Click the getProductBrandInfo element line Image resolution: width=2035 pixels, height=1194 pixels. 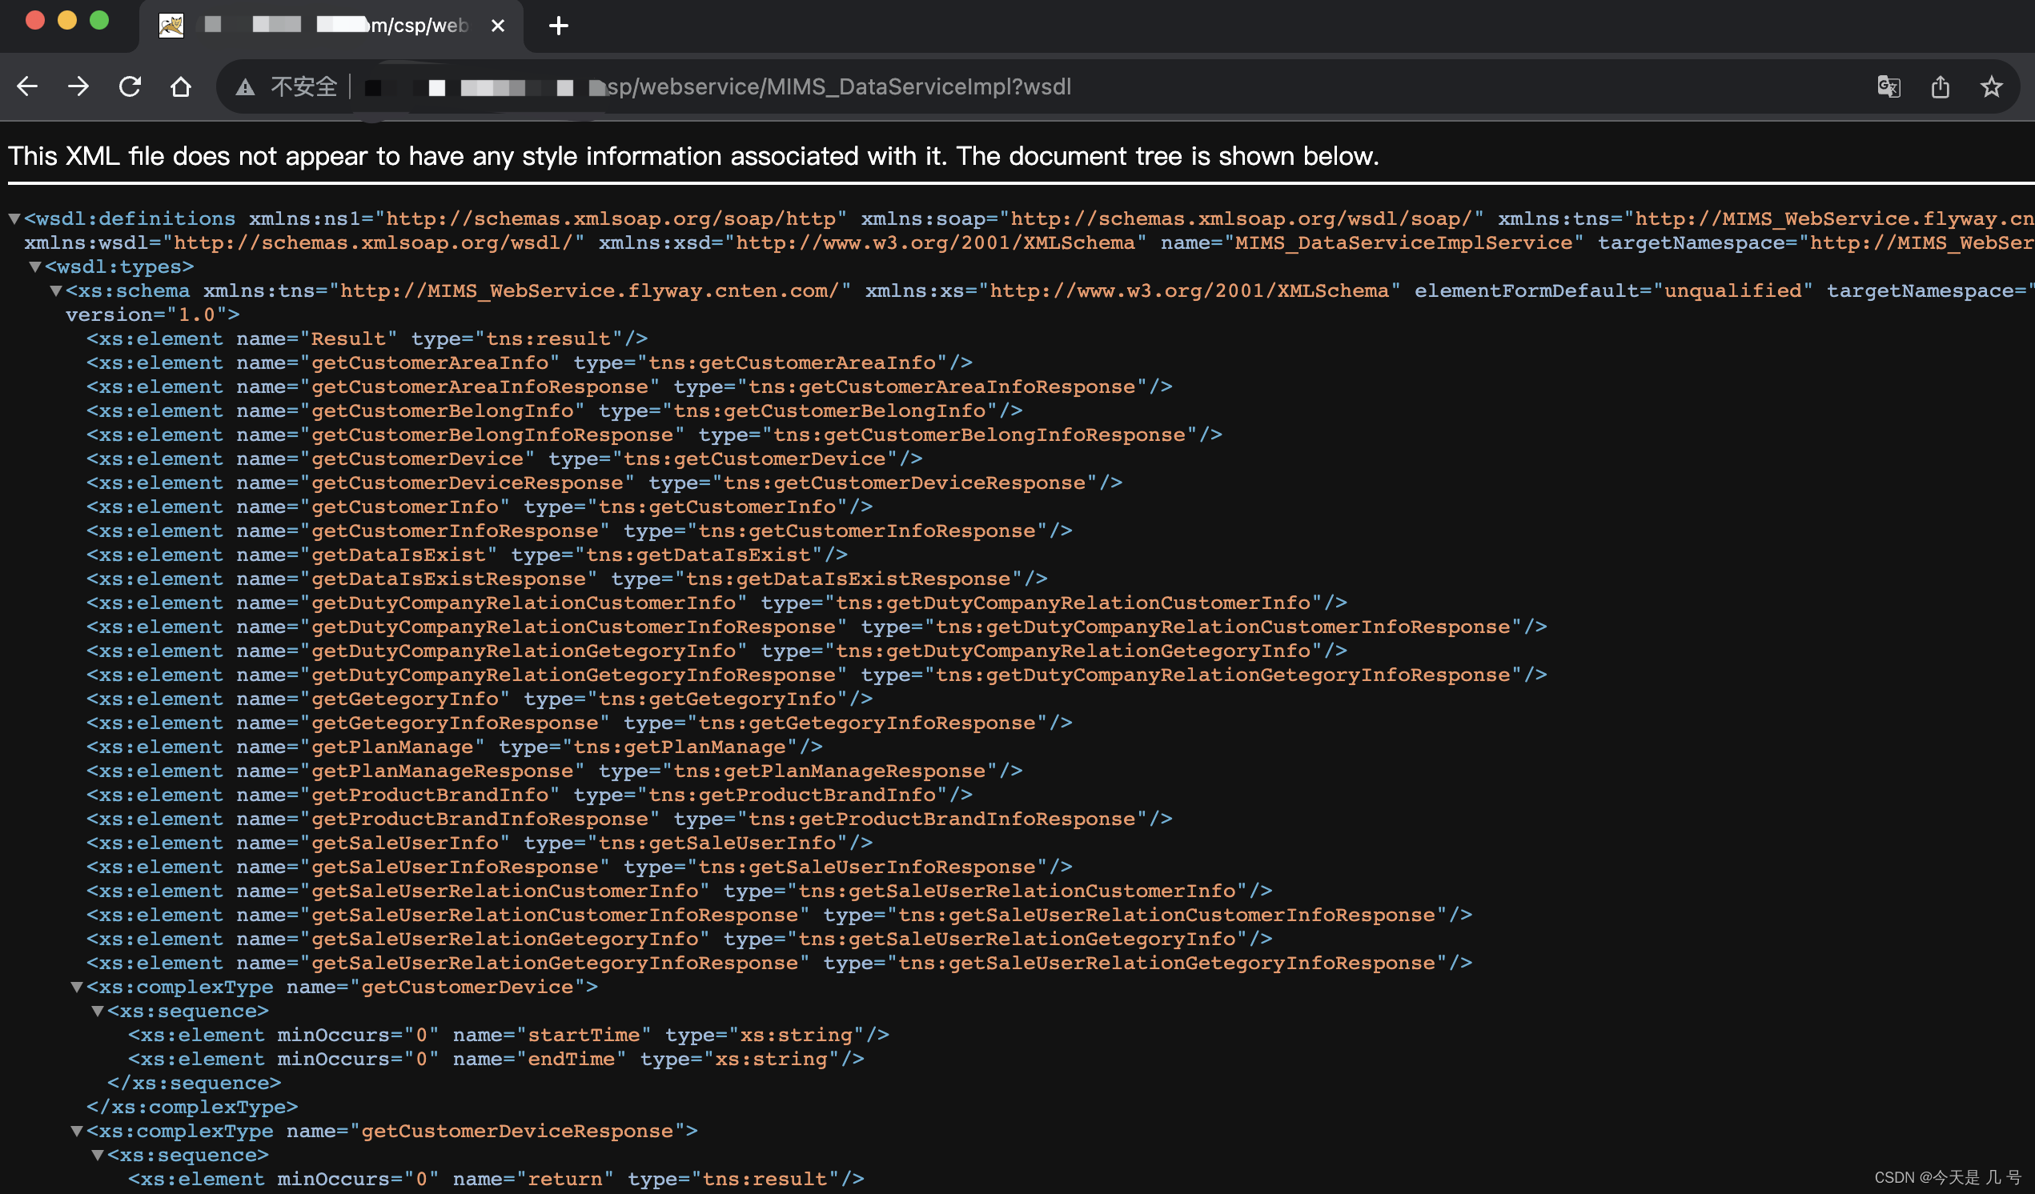530,795
